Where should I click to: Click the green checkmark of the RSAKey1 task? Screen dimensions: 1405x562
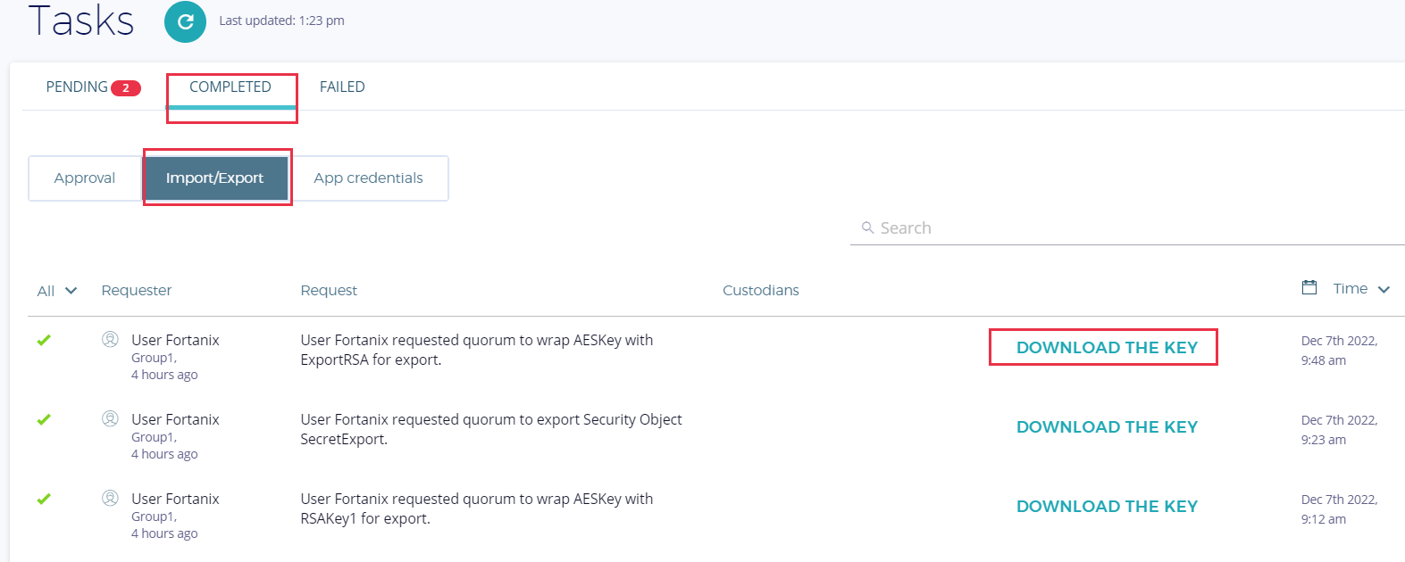coord(44,499)
